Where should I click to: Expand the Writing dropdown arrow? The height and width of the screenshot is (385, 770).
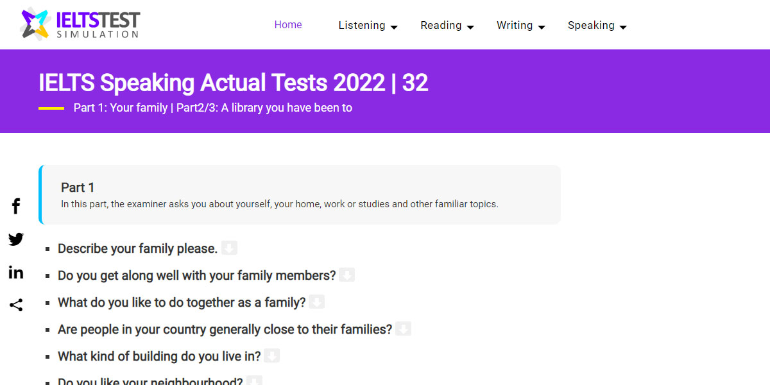pos(541,27)
